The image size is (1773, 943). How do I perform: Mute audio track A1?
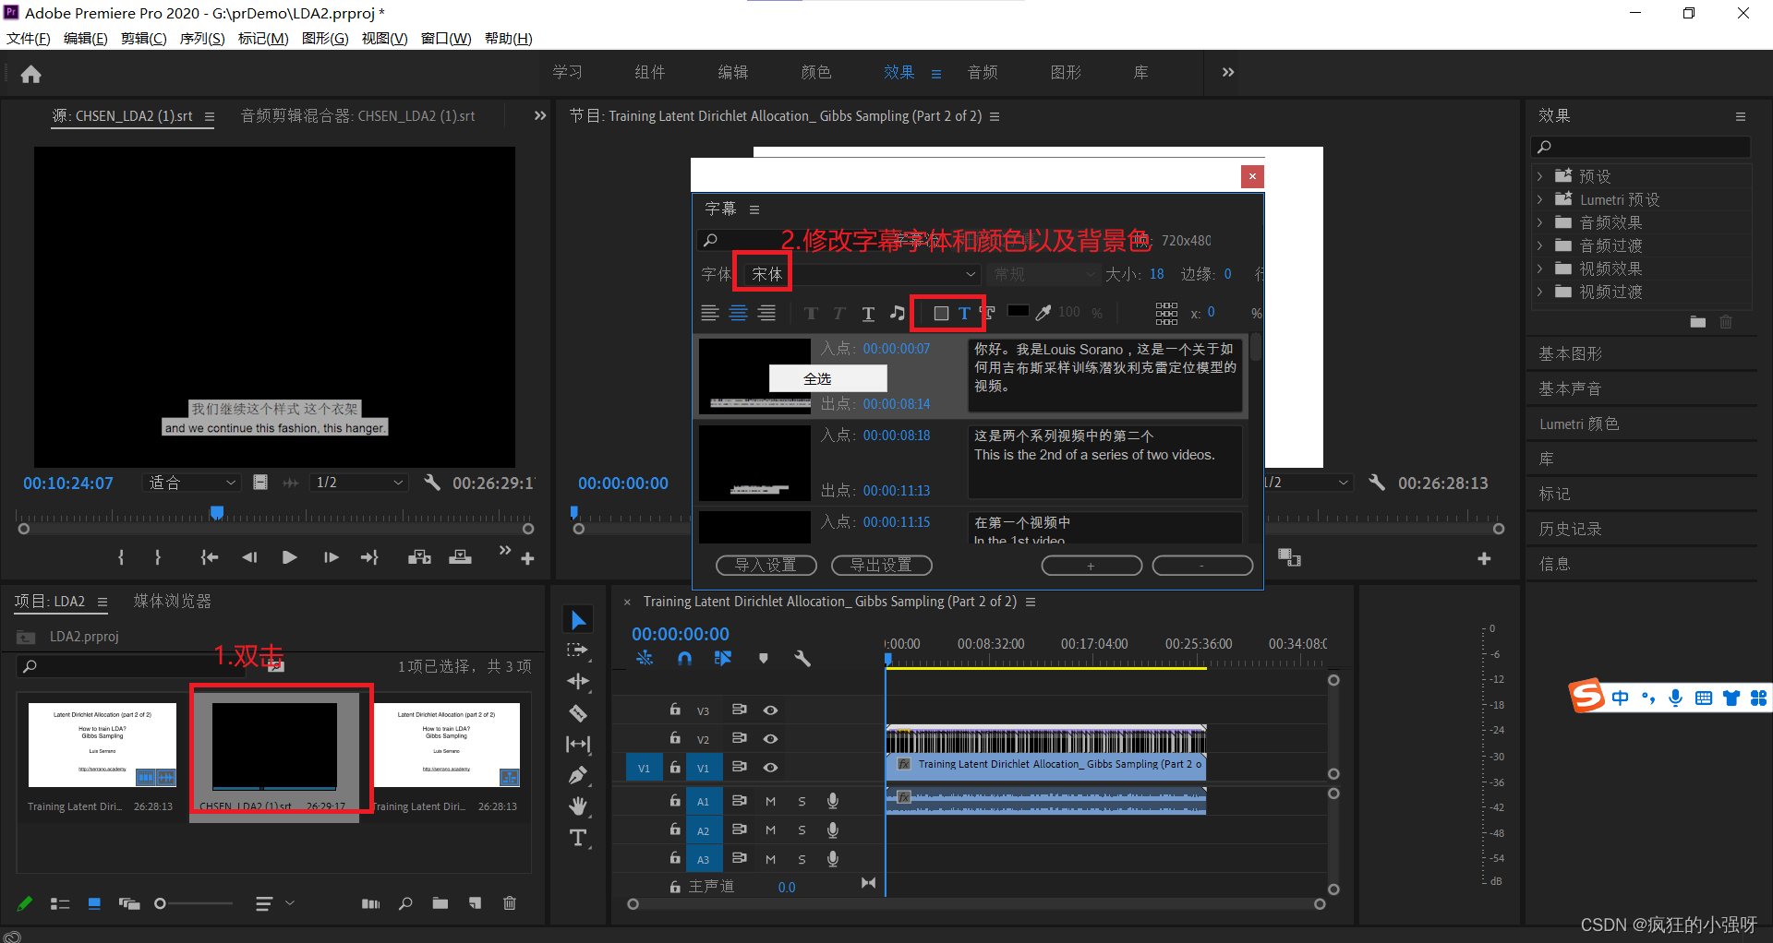[770, 801]
